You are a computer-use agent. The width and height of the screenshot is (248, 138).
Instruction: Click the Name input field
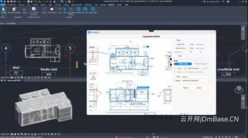coord(196,77)
